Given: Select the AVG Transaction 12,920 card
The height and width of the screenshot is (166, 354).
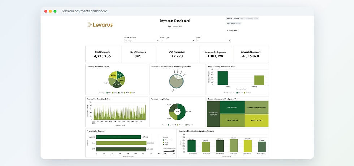Looking at the screenshot, I should 177,54.
